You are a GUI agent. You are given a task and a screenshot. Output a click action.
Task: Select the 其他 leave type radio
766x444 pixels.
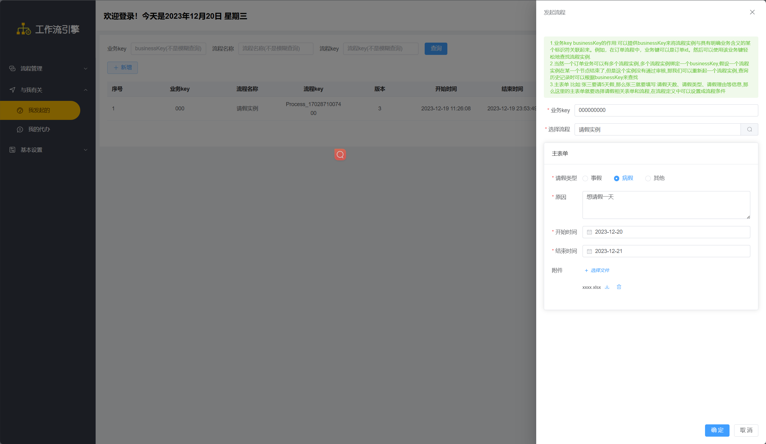(648, 178)
